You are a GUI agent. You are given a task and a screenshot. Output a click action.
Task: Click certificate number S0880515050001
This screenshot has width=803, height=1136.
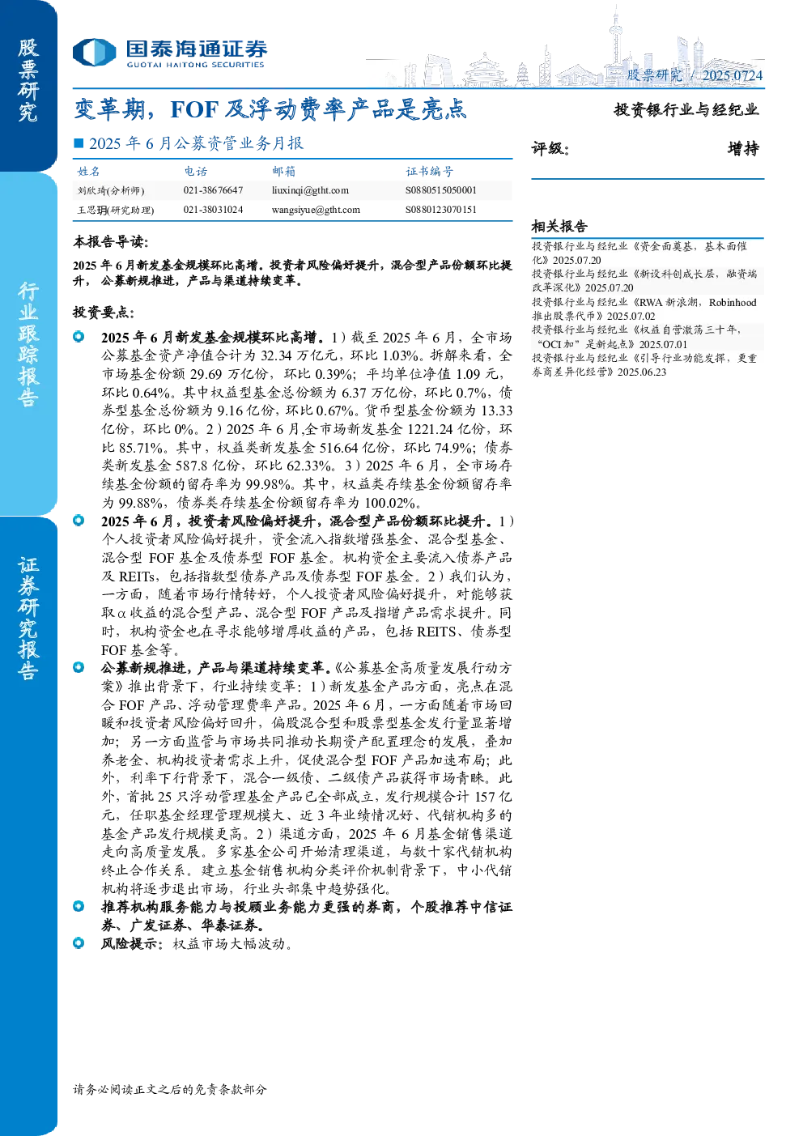[441, 190]
